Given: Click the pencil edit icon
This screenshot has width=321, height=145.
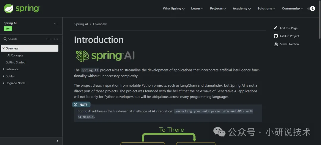Looking at the screenshot, I should [276, 28].
